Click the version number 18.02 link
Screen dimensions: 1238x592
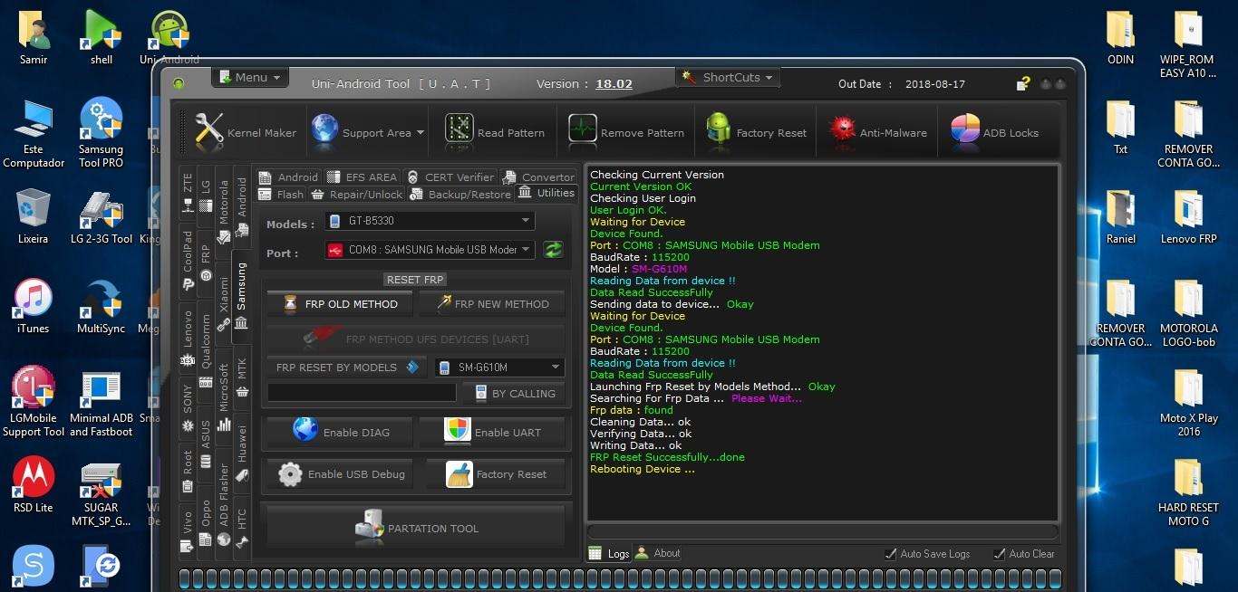click(614, 84)
